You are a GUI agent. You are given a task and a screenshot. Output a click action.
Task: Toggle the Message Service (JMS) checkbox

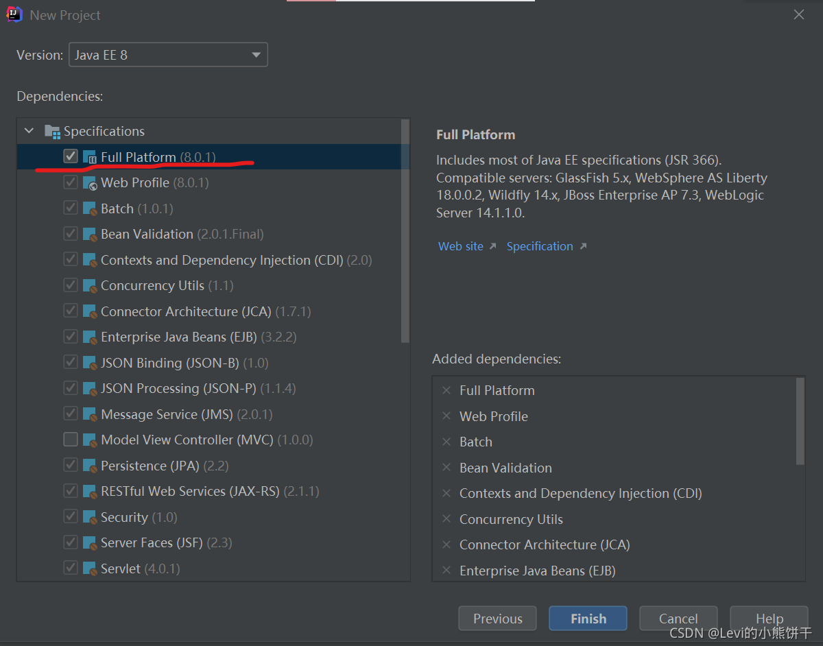pyautogui.click(x=71, y=414)
